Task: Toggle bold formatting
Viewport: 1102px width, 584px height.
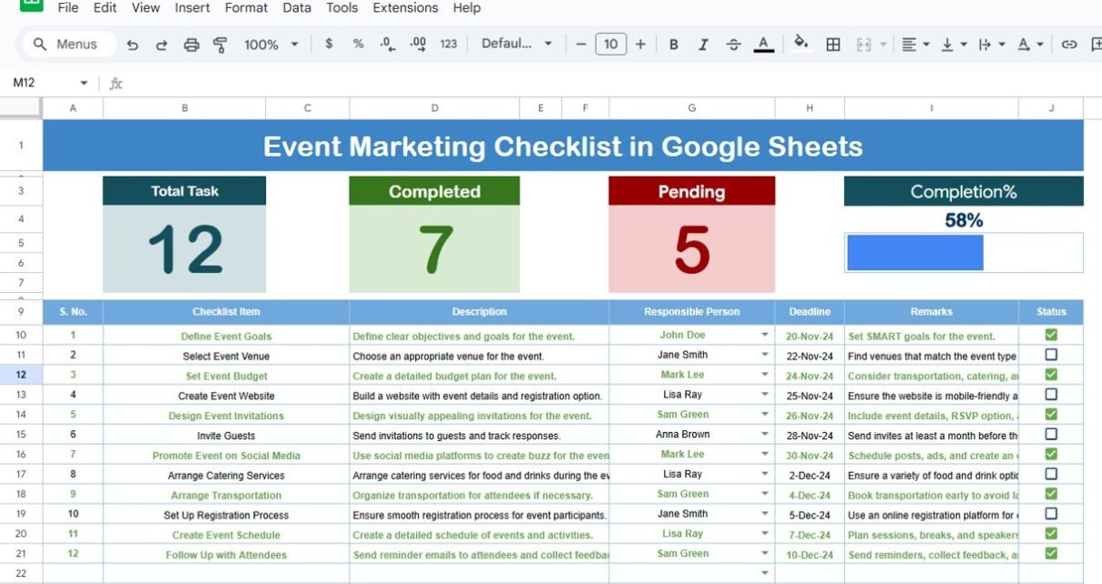Action: 674,44
